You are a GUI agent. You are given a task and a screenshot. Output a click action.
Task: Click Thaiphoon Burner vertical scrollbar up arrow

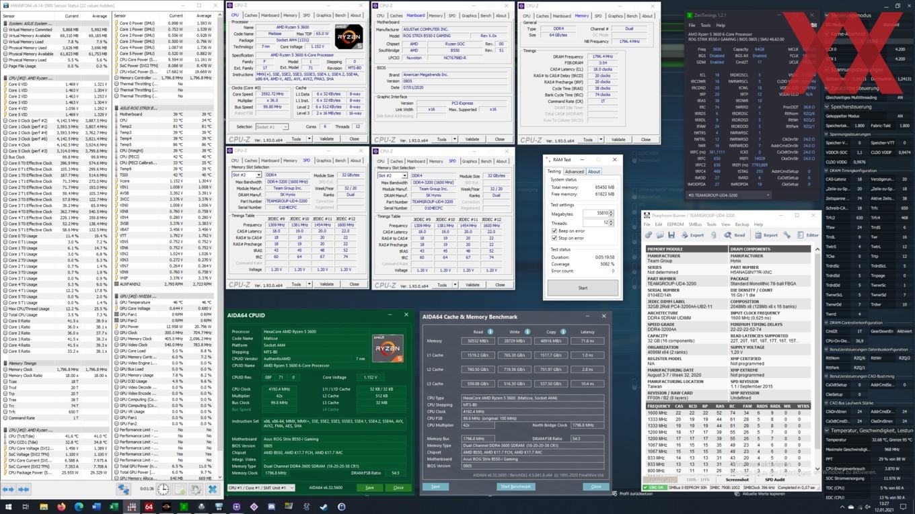[817, 250]
